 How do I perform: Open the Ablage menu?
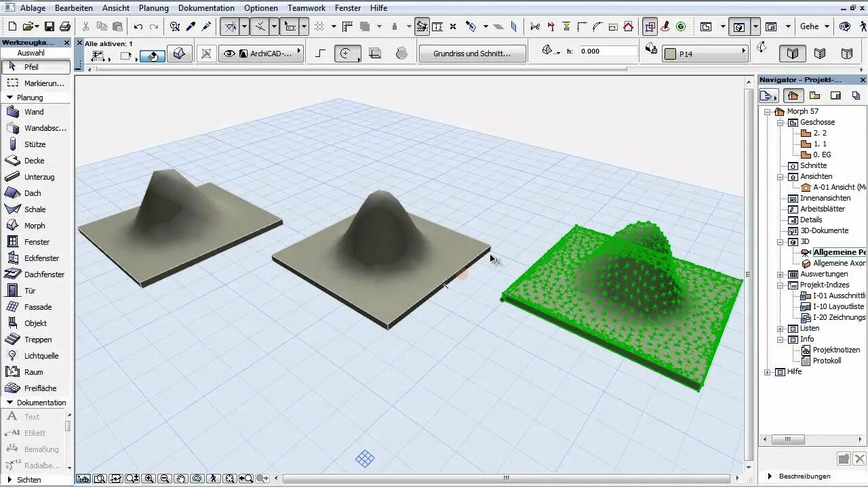33,8
